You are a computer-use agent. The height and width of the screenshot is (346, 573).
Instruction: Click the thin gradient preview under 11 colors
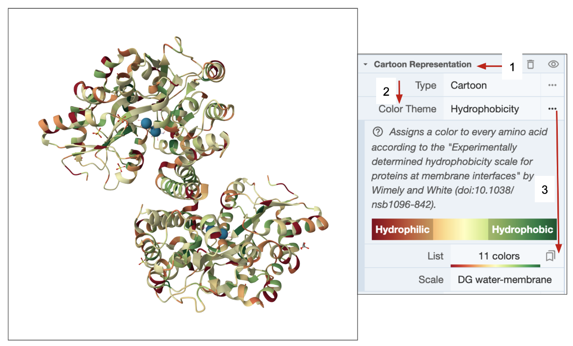495,266
